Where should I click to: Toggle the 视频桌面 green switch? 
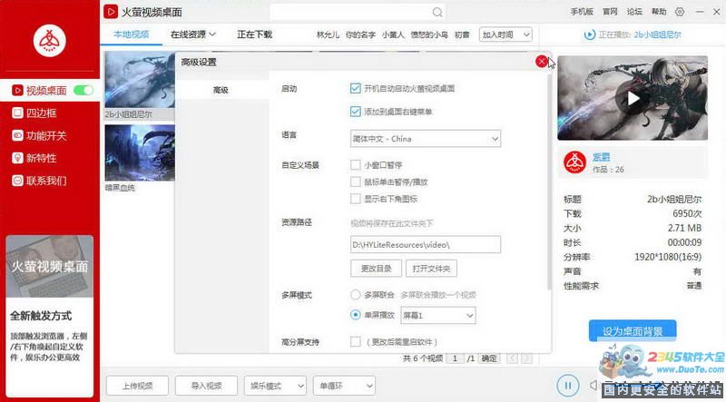[x=83, y=91]
